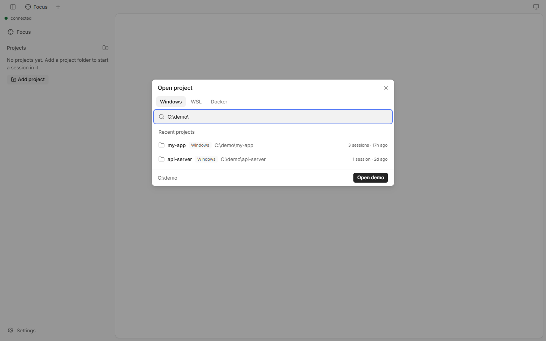Screen dimensions: 546x341
Task: Click the Open demo button
Action: [370, 178]
